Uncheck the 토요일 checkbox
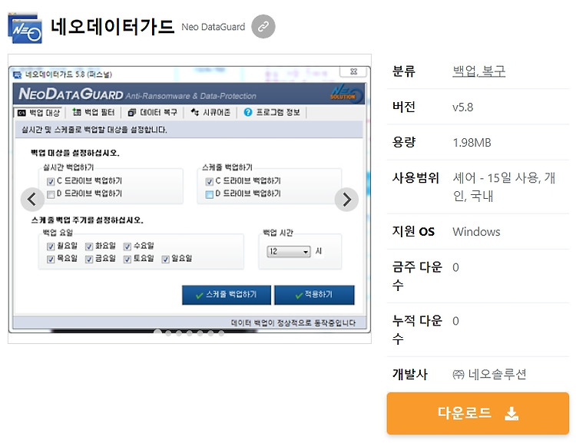 point(127,260)
